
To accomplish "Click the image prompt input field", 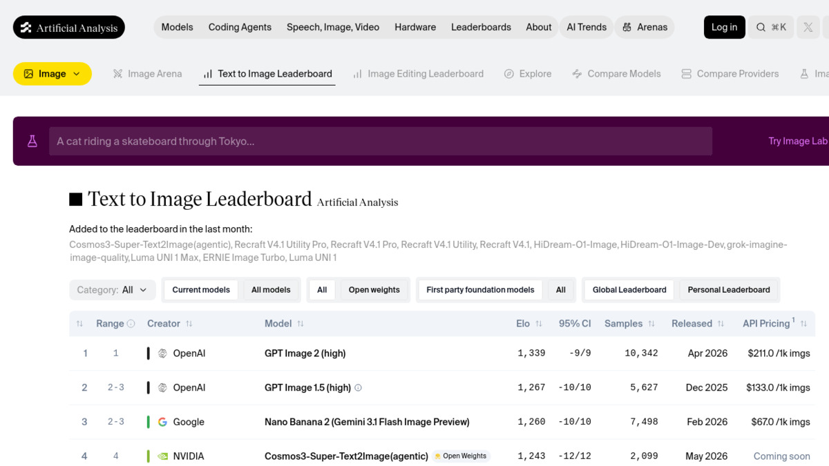I will pos(381,141).
